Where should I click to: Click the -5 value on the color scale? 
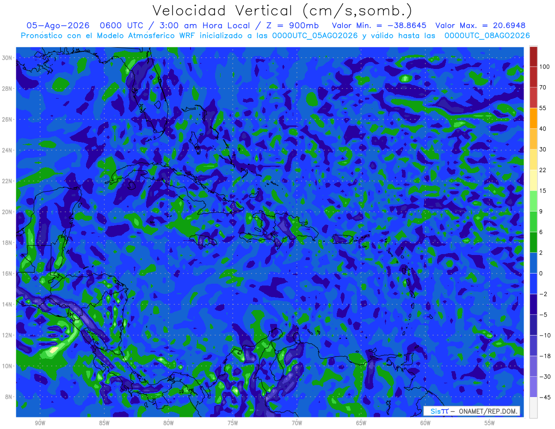[543, 315]
